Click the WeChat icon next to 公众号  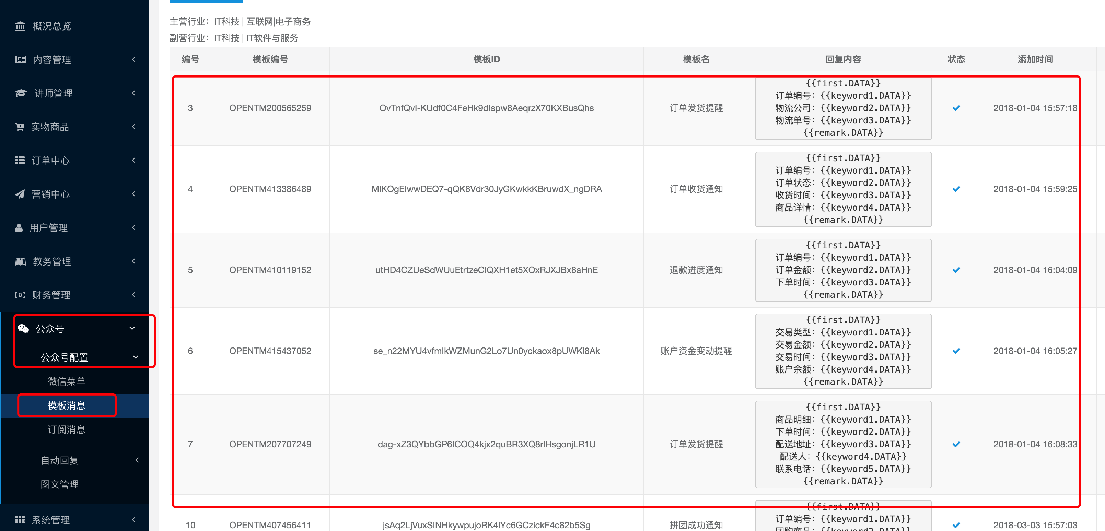tap(23, 329)
